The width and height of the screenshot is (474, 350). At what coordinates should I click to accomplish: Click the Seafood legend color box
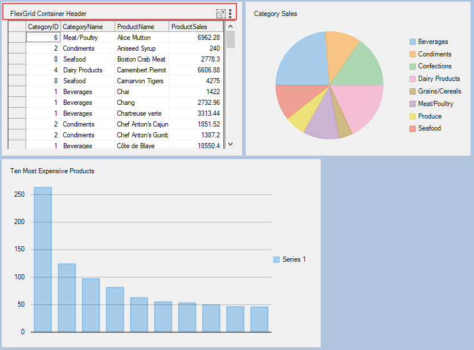click(412, 128)
